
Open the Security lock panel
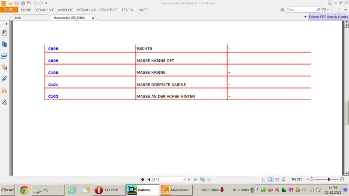pyautogui.click(x=4, y=91)
